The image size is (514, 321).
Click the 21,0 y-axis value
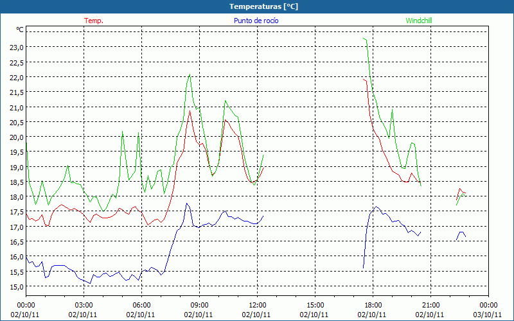(x=17, y=108)
